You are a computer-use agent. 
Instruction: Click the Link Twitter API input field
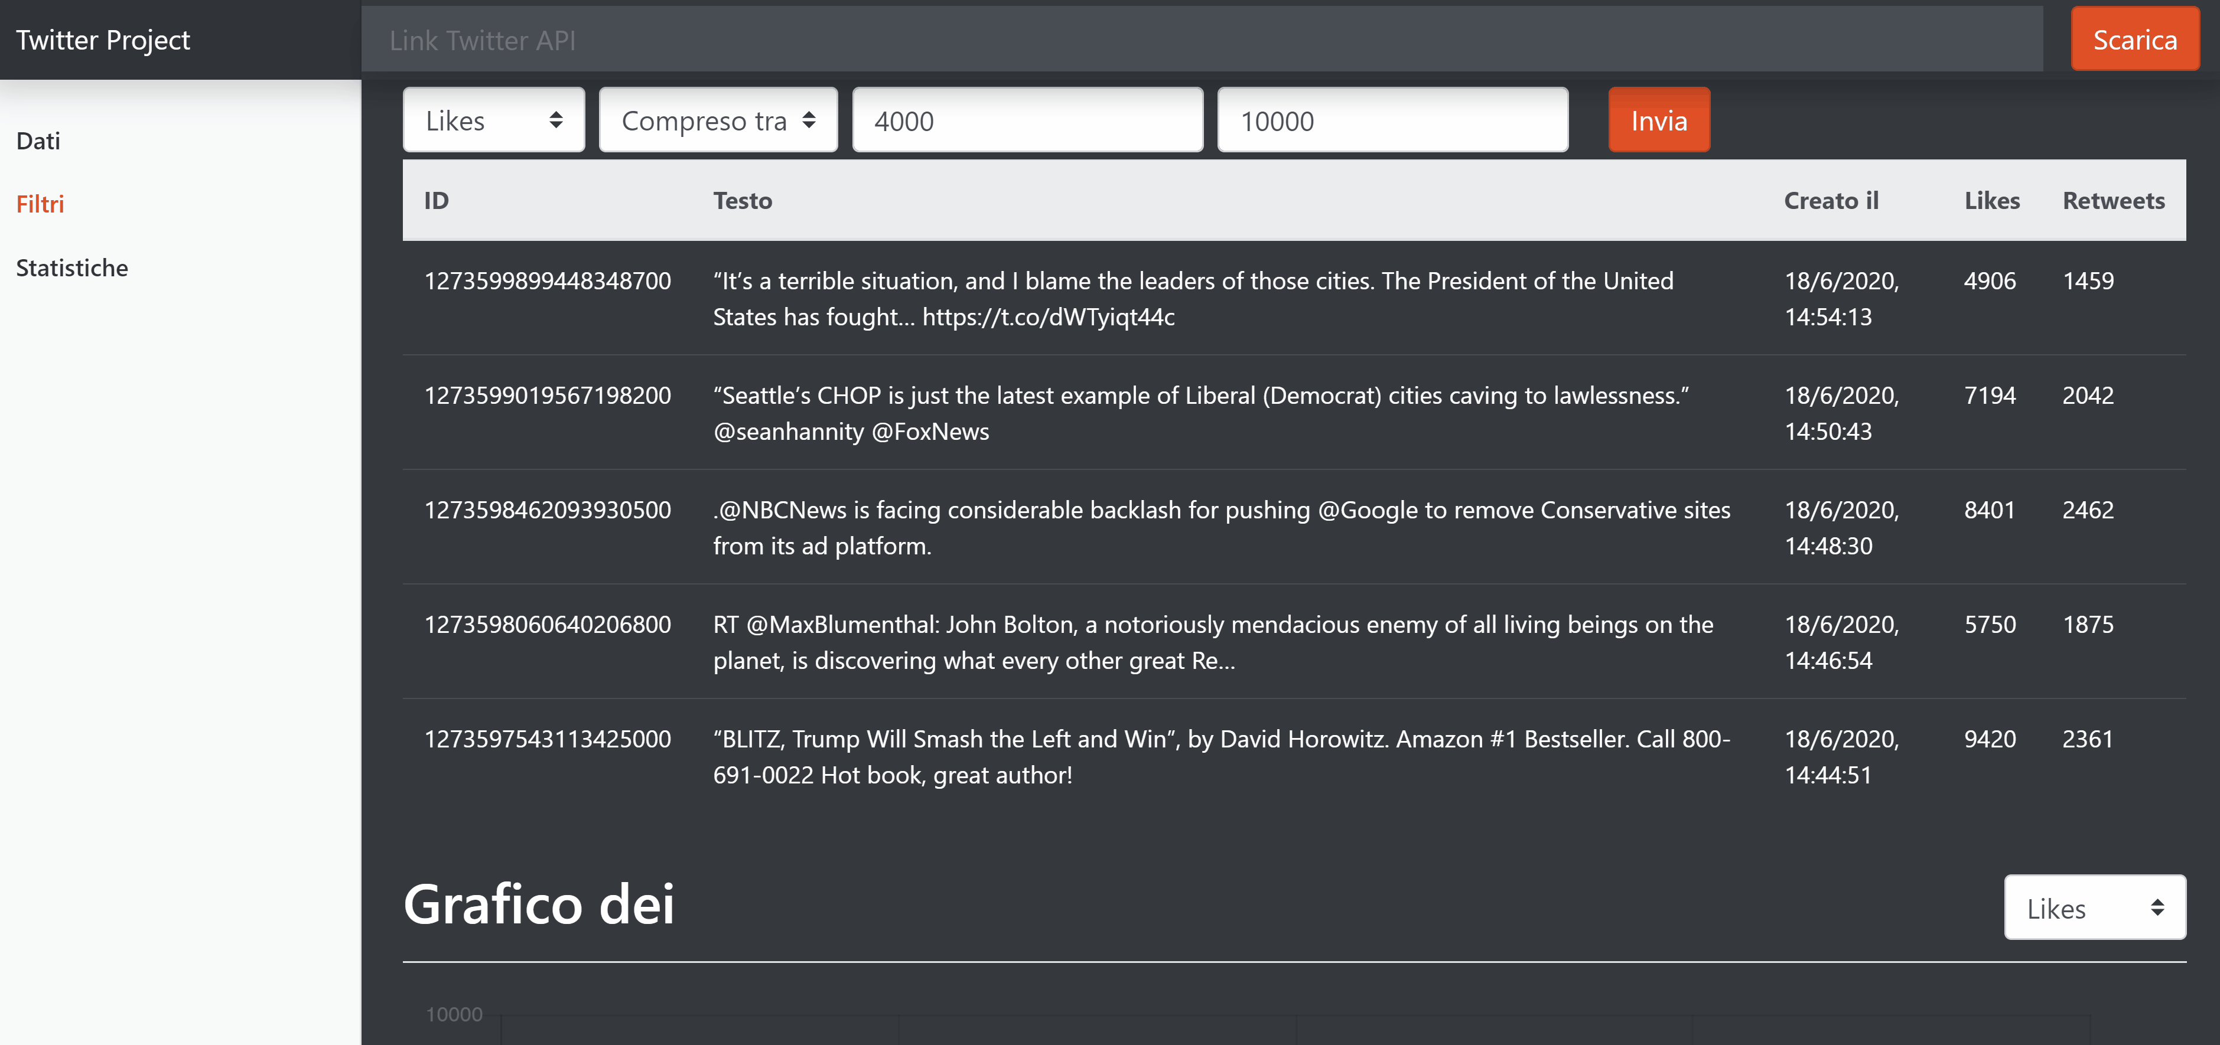click(x=1200, y=41)
